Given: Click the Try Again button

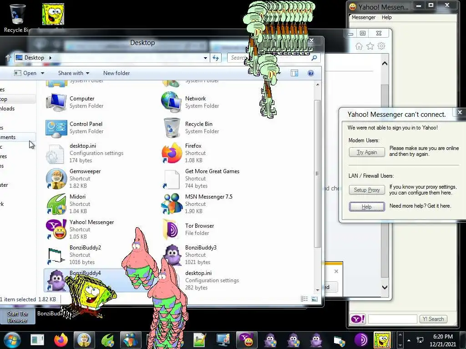Looking at the screenshot, I should click(367, 152).
